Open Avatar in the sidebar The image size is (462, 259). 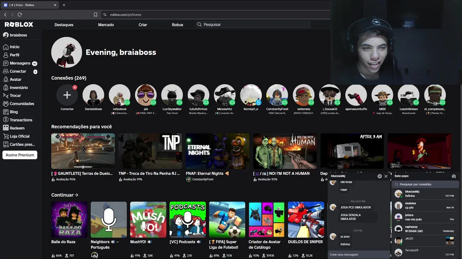16,79
